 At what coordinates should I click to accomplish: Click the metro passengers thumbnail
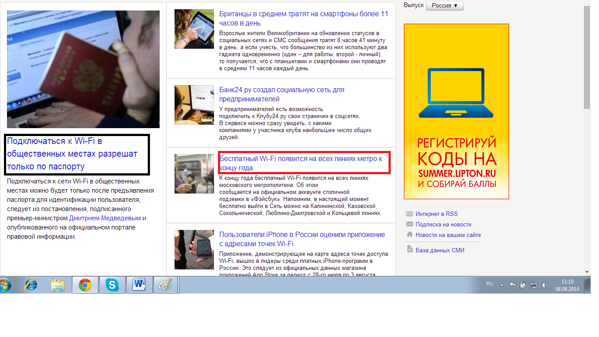194,174
